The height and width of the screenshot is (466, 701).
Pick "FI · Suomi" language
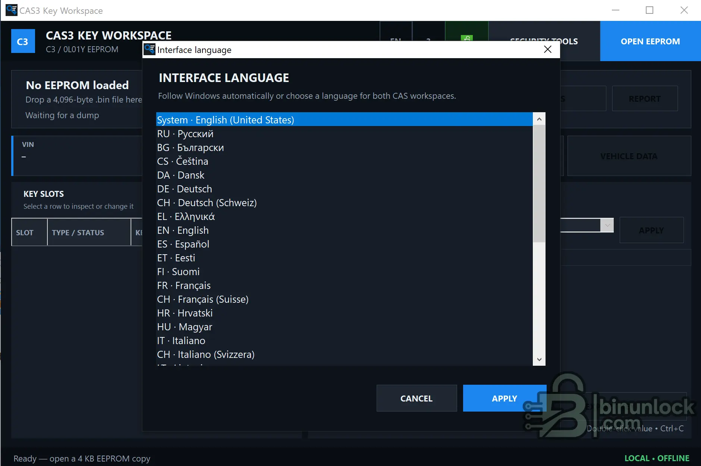[345, 271]
